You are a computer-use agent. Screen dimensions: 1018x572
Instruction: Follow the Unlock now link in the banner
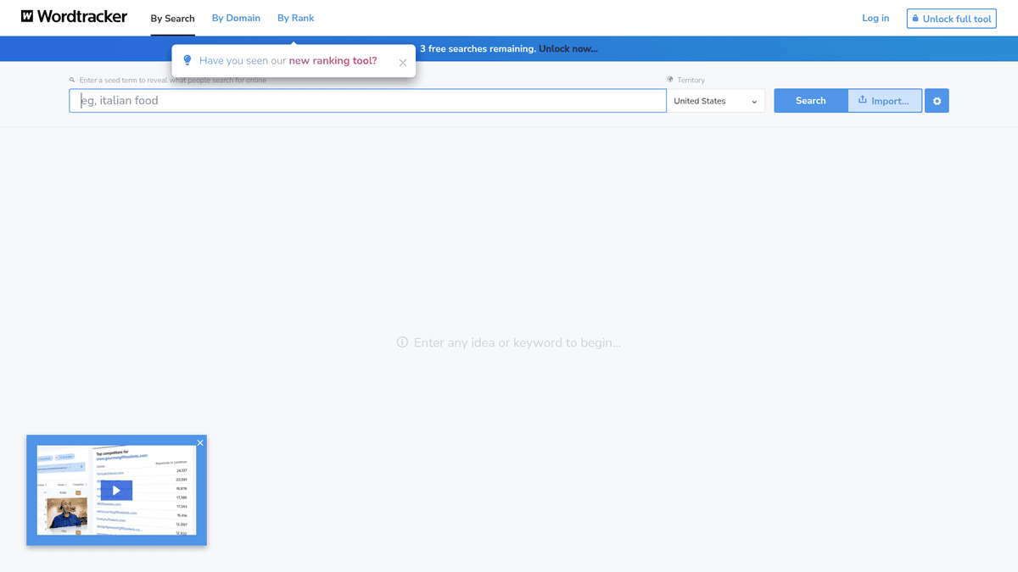pos(568,48)
